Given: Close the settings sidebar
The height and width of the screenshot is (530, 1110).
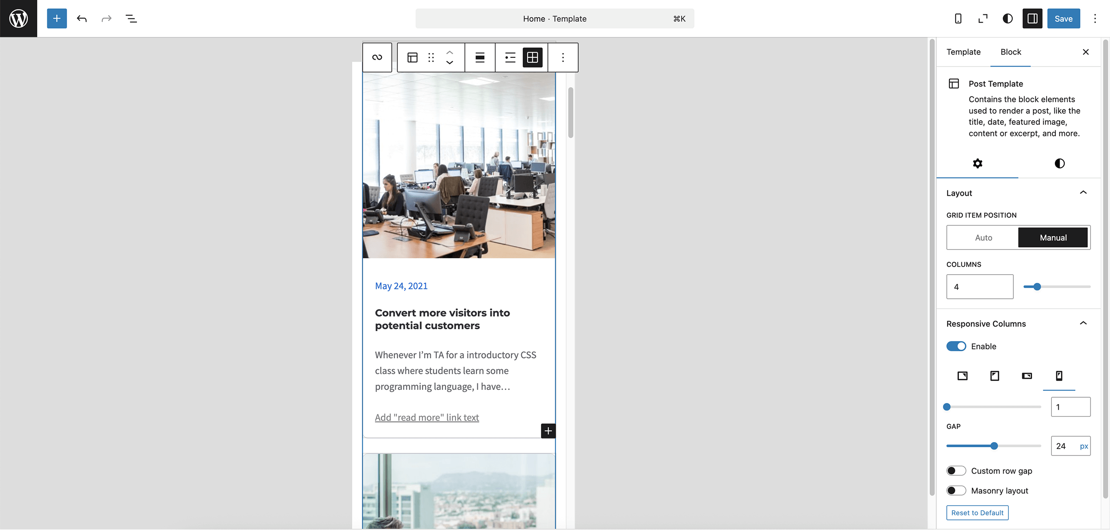Looking at the screenshot, I should [1085, 52].
